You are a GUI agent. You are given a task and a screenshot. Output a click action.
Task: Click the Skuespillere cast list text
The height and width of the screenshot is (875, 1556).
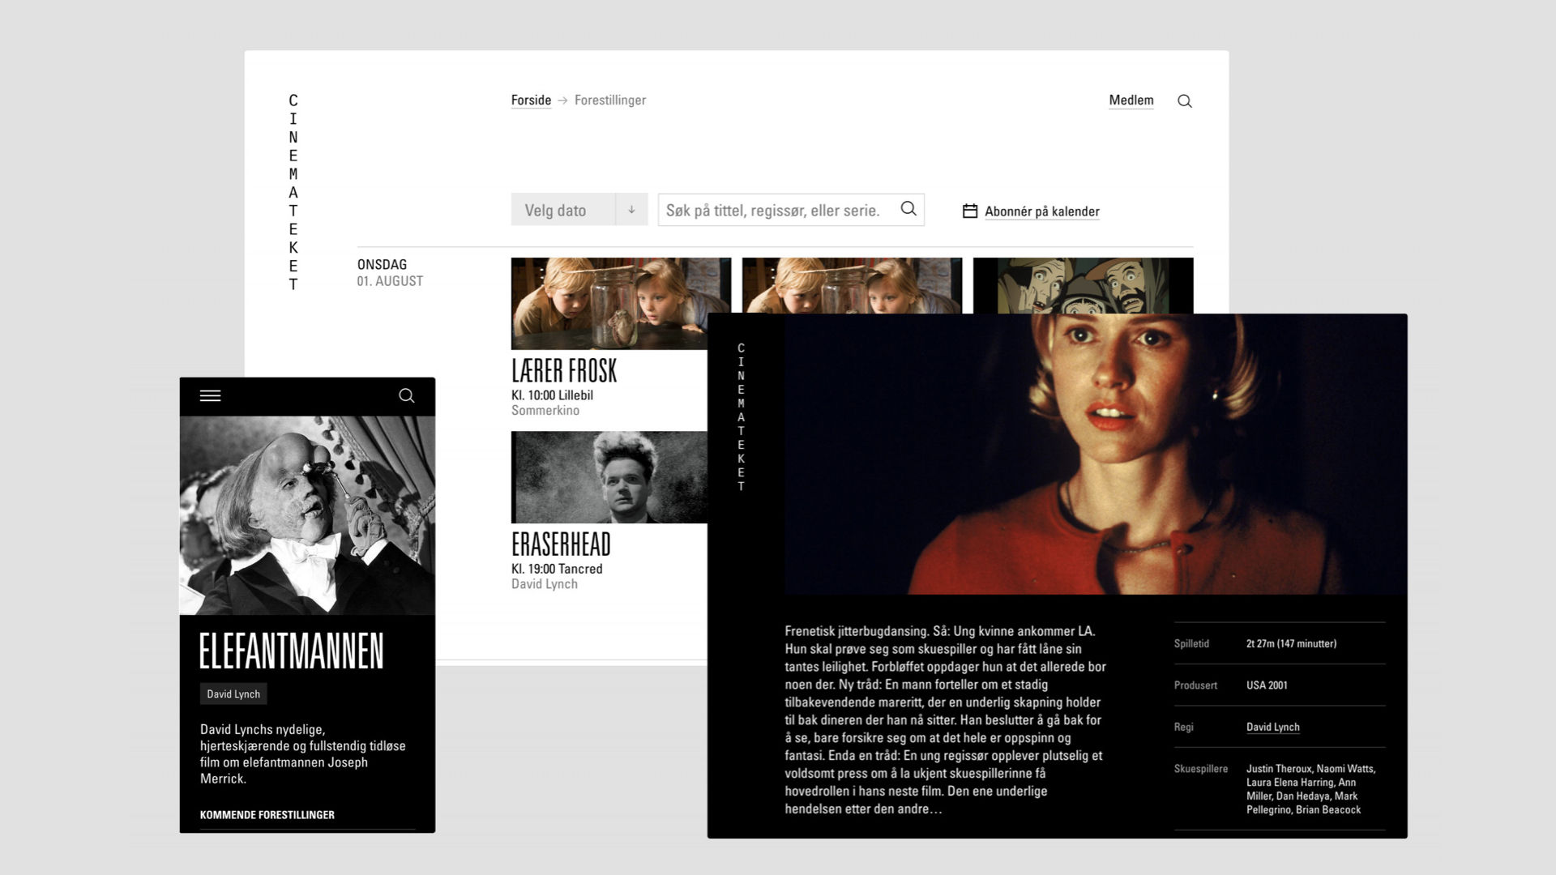(x=1311, y=789)
